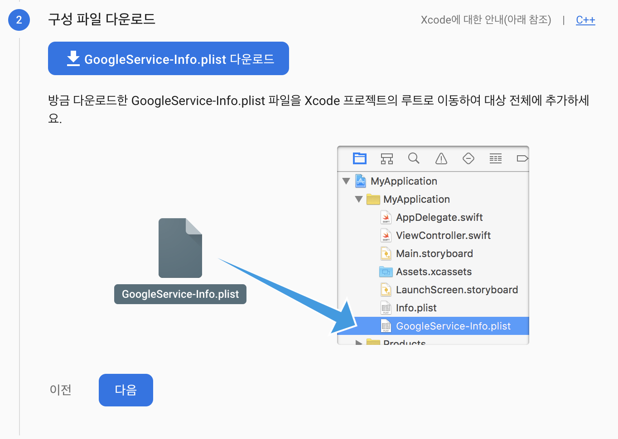Select the MyApplication project row
The image size is (618, 439).
[x=433, y=181]
